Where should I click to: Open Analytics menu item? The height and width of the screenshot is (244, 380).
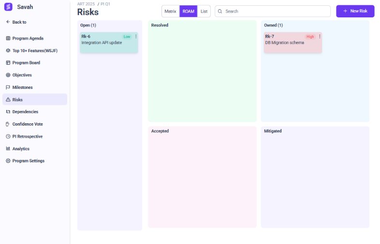[x=21, y=149]
